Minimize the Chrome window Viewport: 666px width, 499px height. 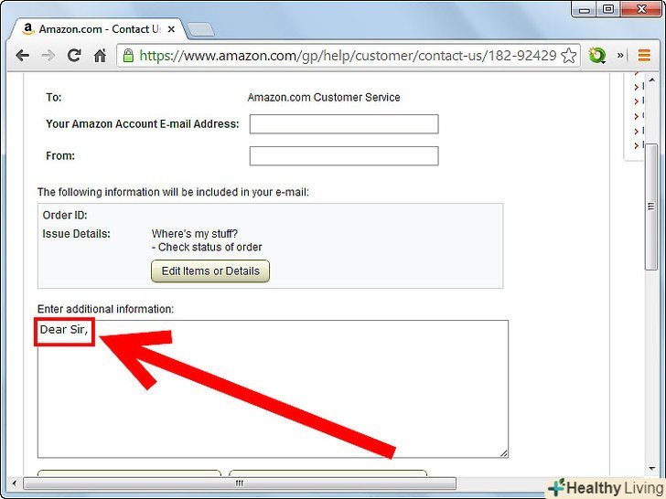click(x=585, y=9)
